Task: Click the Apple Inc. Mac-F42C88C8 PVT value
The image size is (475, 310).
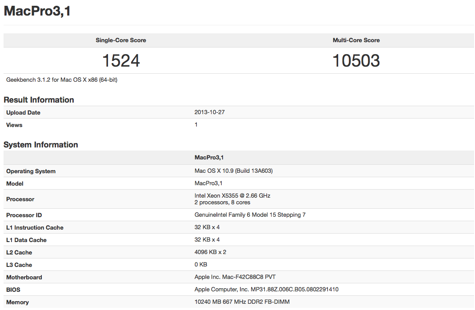Action: tap(235, 277)
